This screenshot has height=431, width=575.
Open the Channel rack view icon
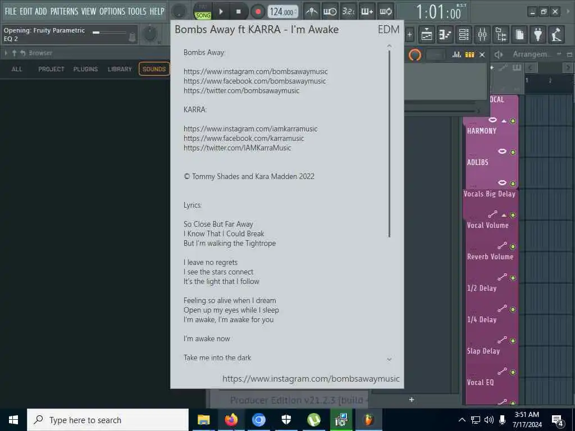463,35
